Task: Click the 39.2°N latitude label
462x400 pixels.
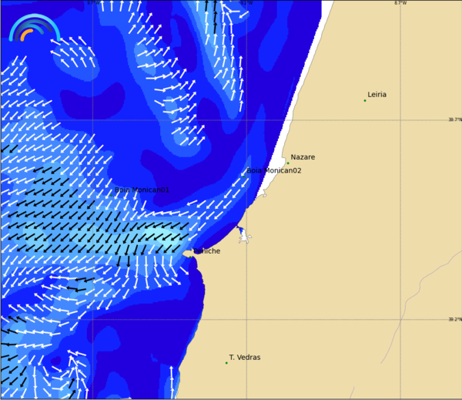Action: 454,319
